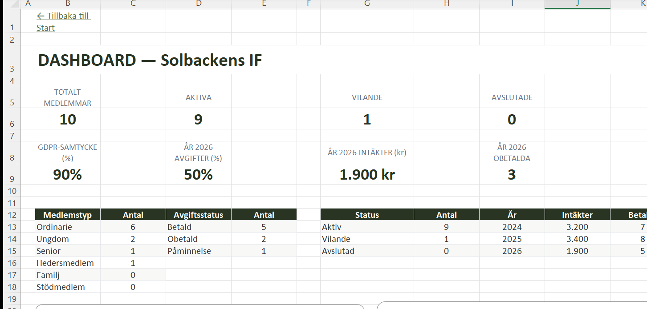
Task: Click the Intäkter column header cell
Action: [x=577, y=215]
